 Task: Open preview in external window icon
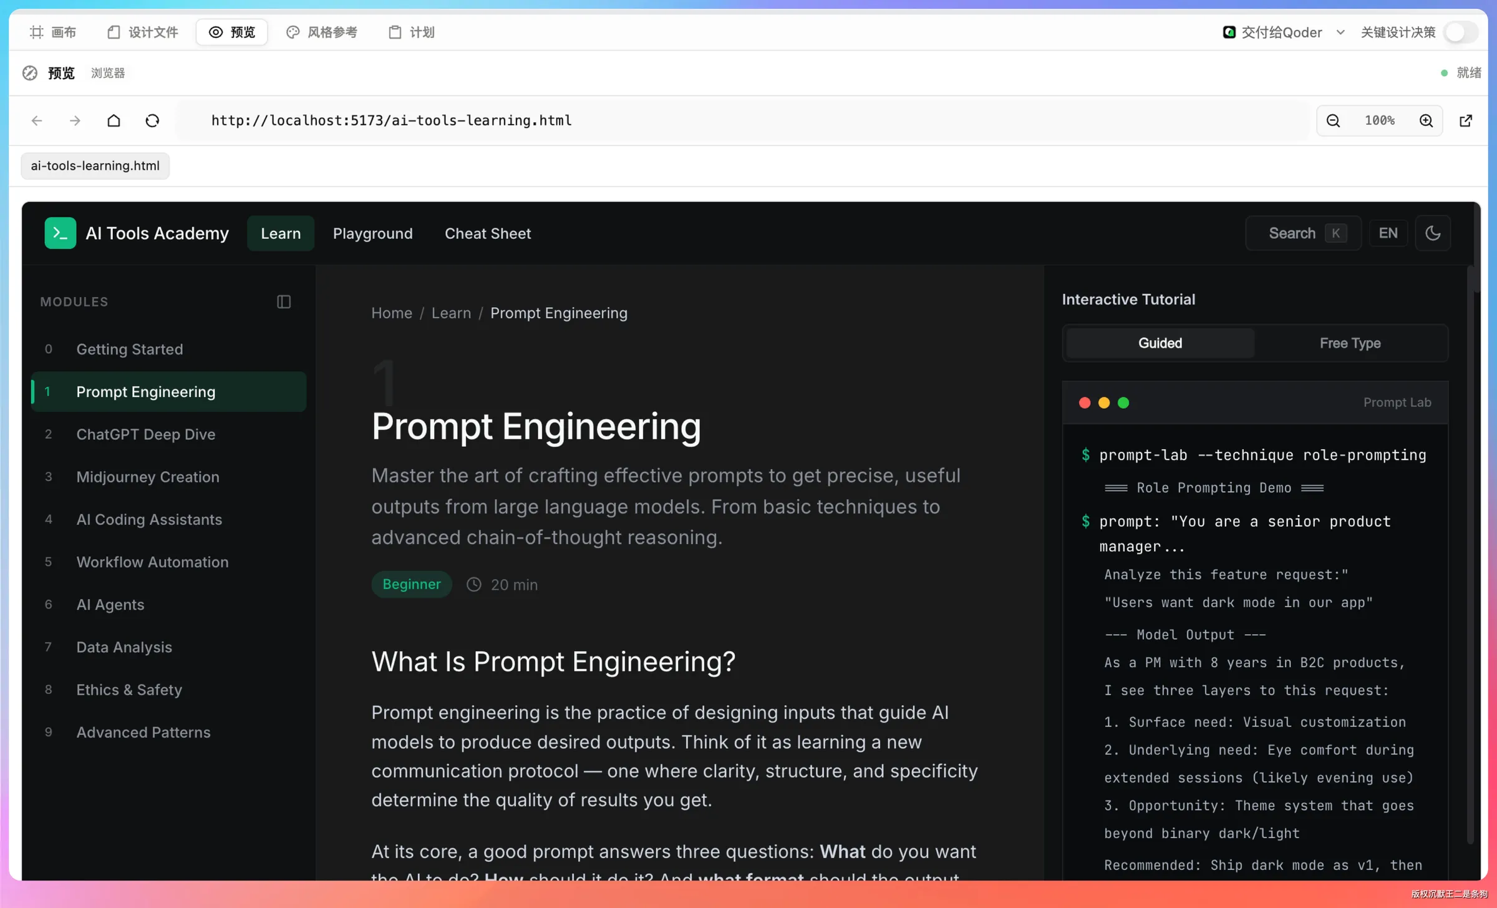[1466, 120]
